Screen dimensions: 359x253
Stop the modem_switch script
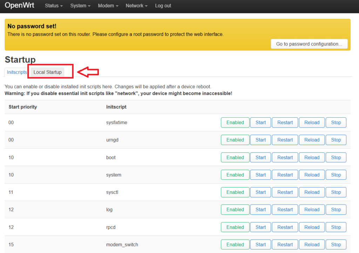pos(336,245)
